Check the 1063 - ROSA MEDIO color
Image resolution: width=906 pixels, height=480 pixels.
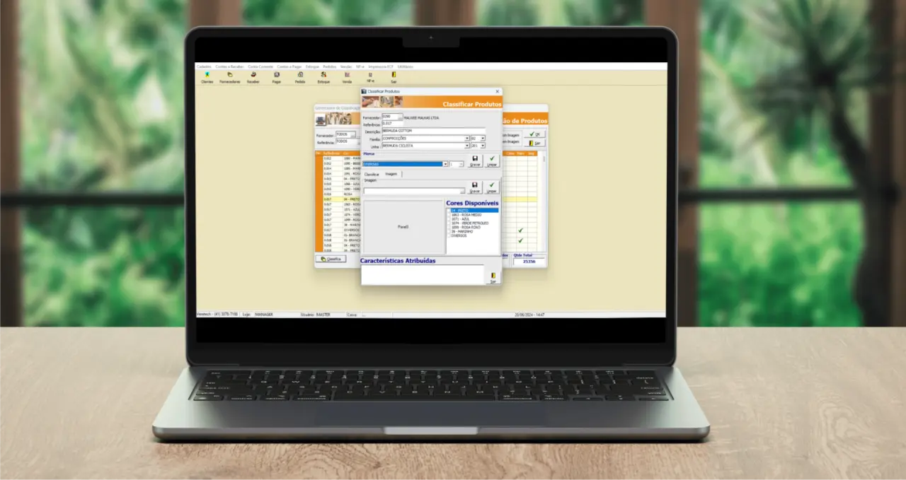[449, 215]
